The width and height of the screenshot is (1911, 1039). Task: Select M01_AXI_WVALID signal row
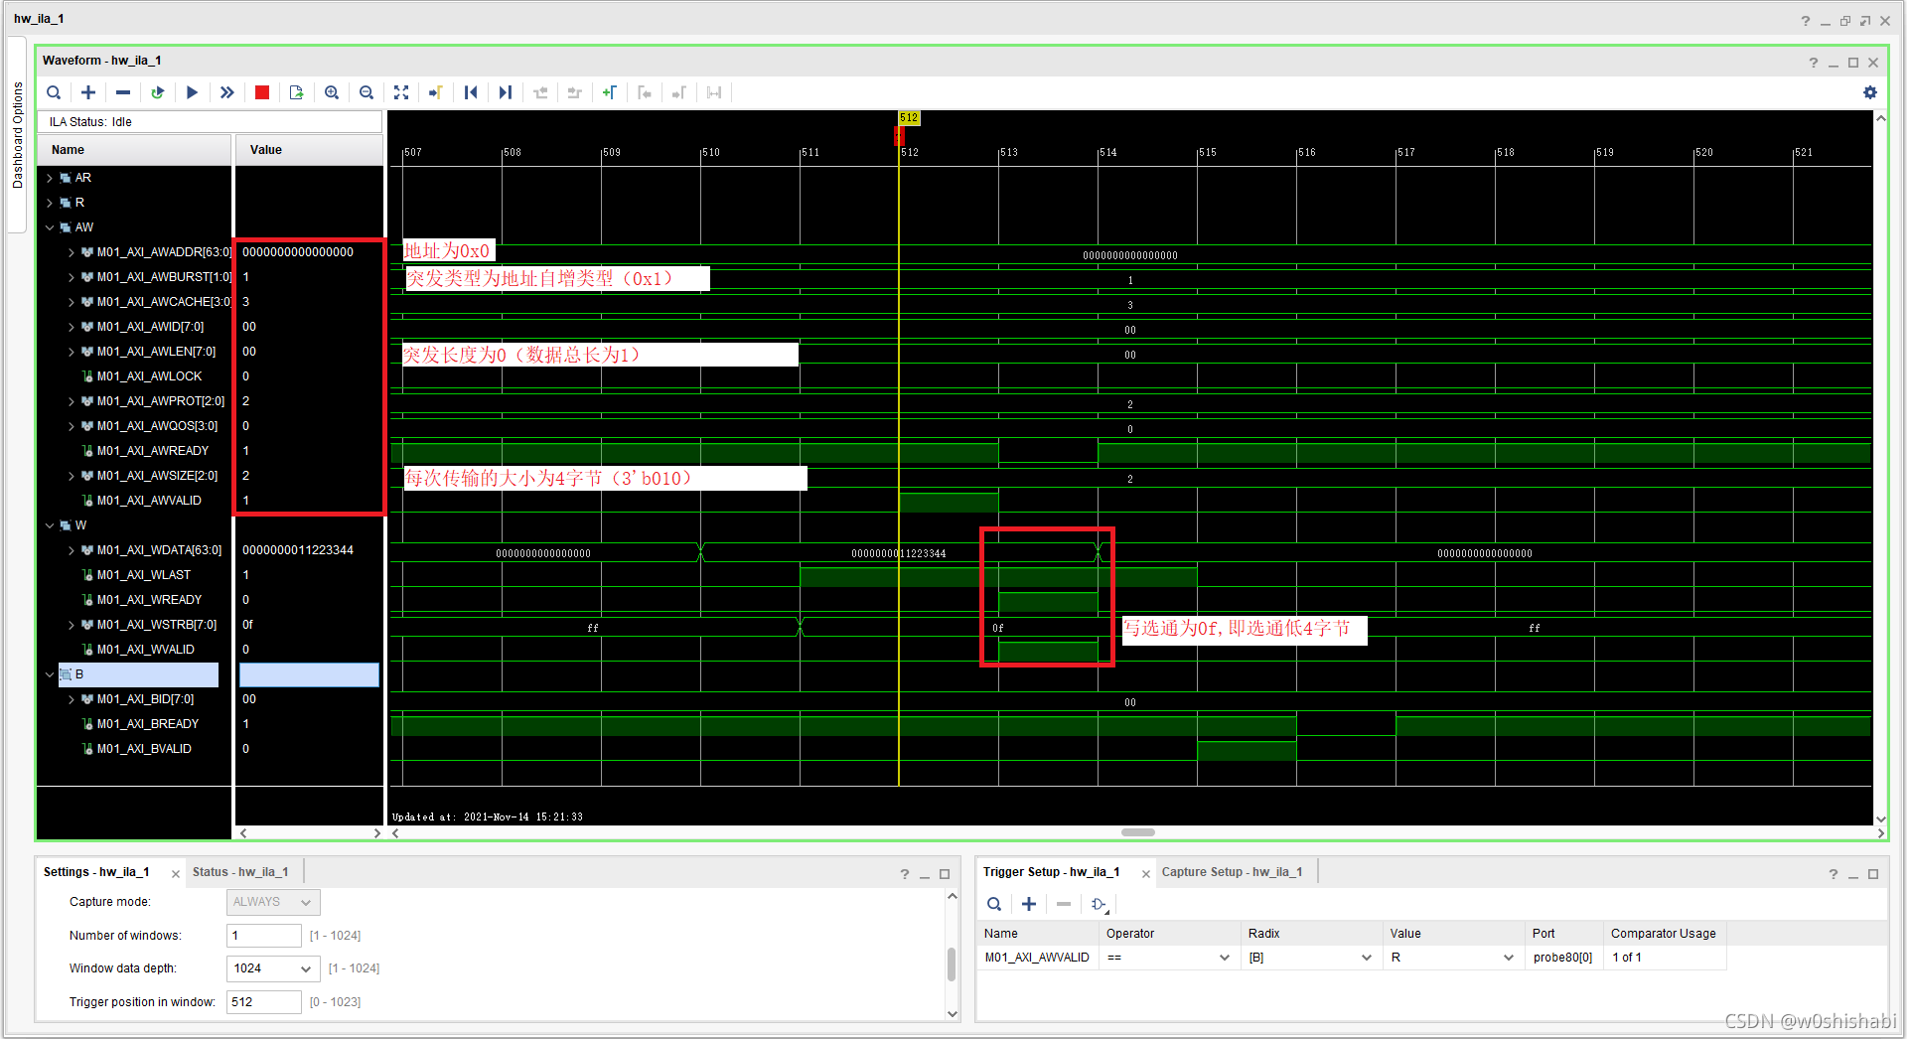coord(146,650)
